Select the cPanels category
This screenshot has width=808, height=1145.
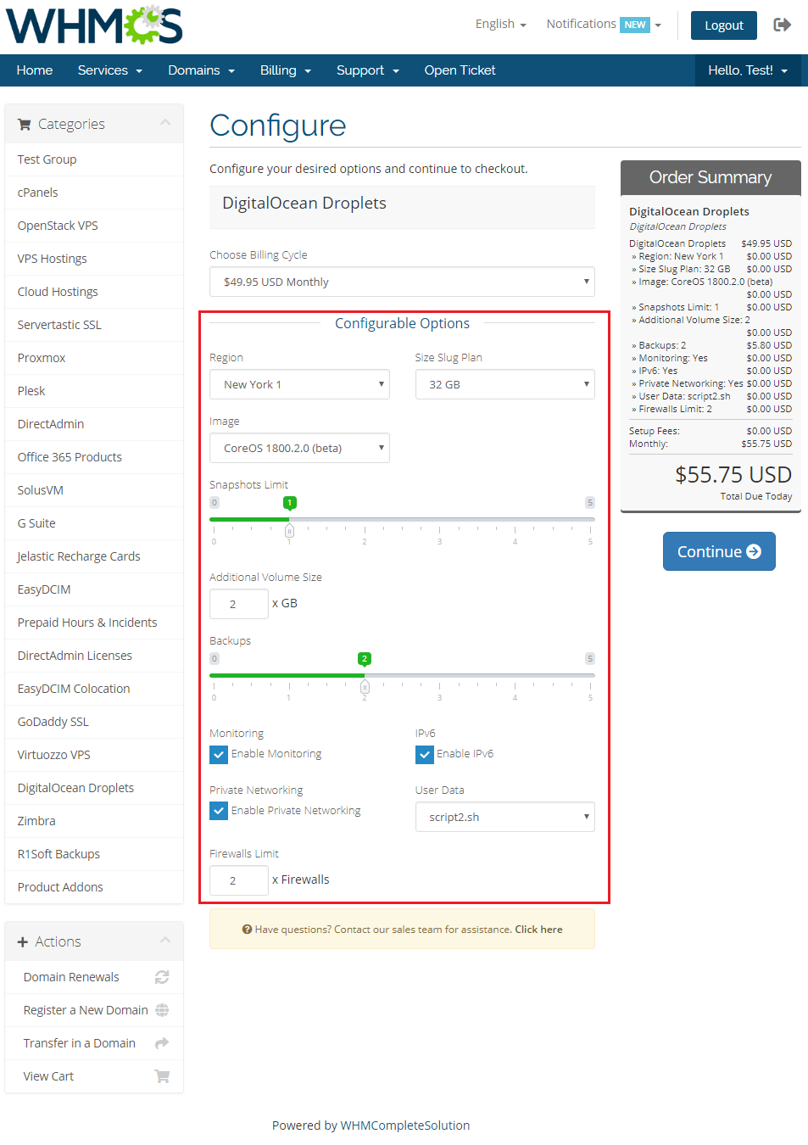[x=94, y=193]
